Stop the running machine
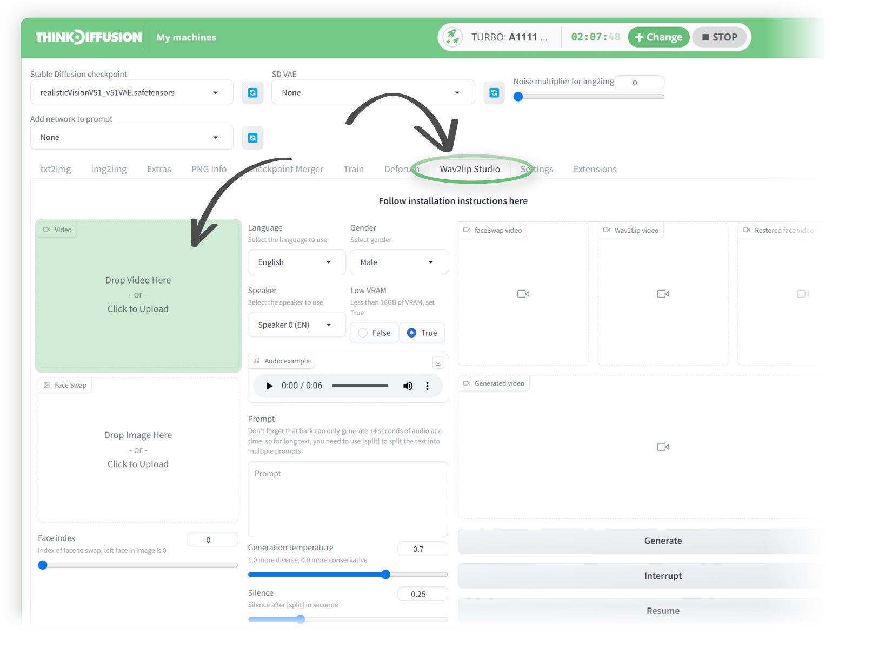Image resolution: width=892 pixels, height=648 pixels. (720, 37)
